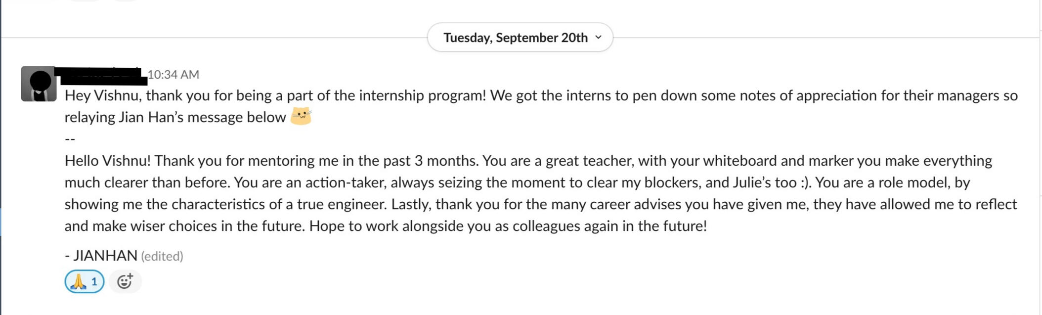The width and height of the screenshot is (1042, 315).
Task: Open the Tuesday, September 20th date menu
Action: point(515,38)
